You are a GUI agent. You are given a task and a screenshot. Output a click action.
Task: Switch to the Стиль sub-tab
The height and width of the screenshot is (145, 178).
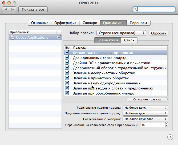(129, 40)
